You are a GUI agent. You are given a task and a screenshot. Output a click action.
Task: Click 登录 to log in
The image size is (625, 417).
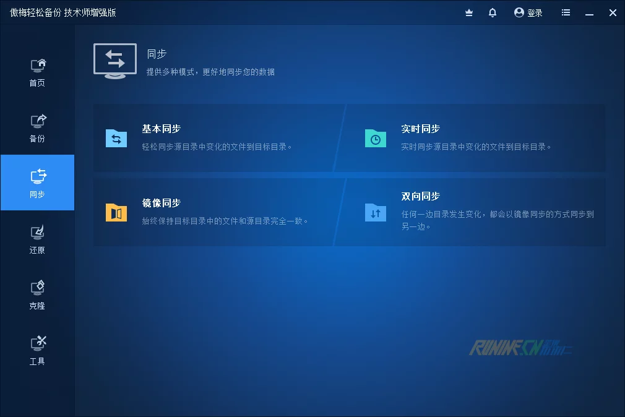click(528, 12)
